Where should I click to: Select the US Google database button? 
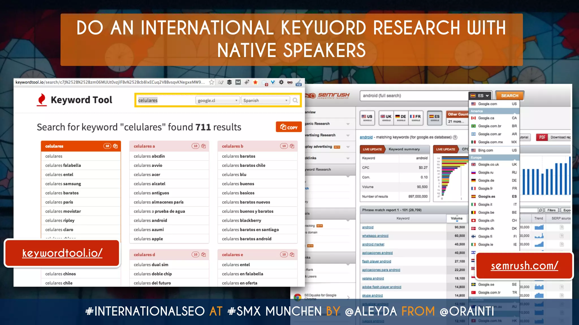click(367, 118)
